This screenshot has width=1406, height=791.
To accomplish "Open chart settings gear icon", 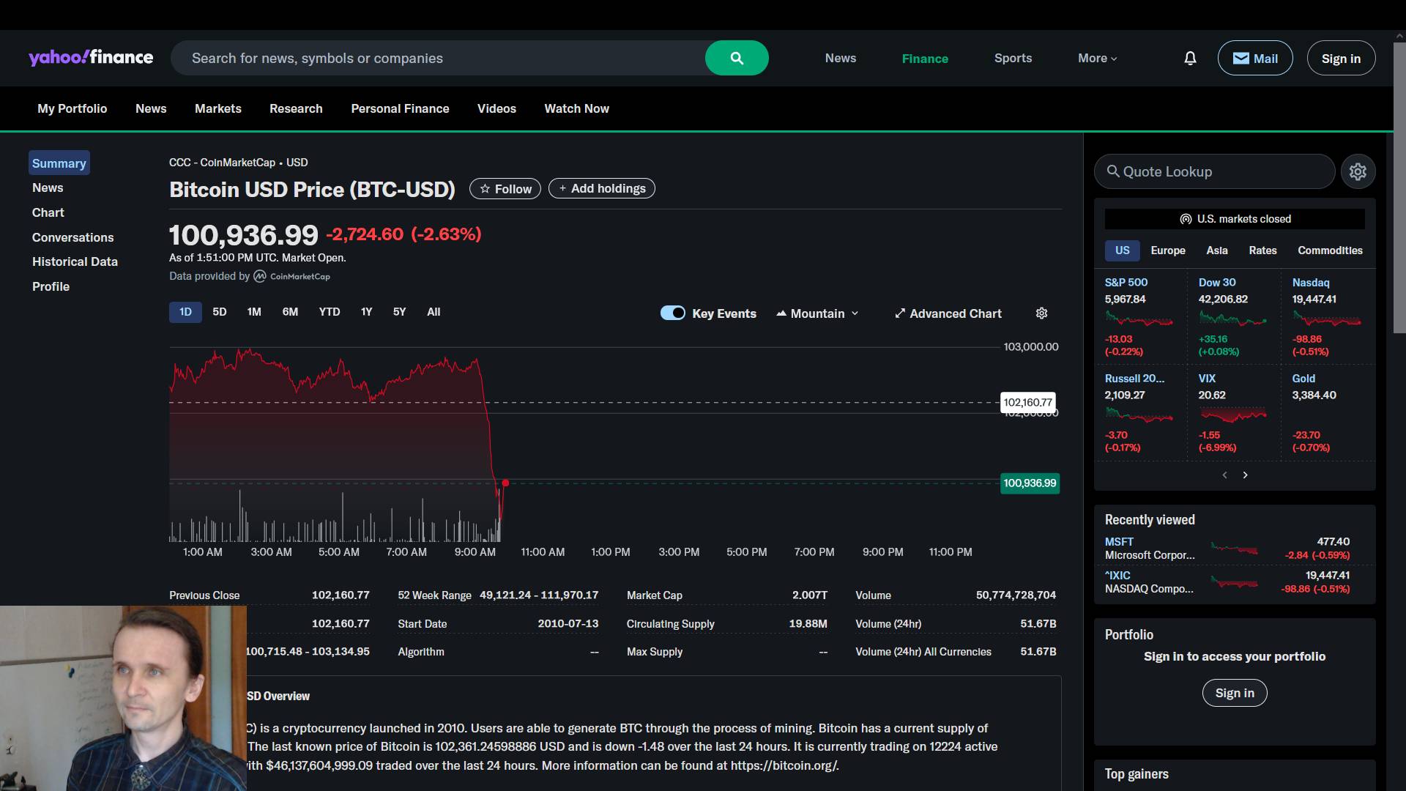I will (x=1041, y=313).
